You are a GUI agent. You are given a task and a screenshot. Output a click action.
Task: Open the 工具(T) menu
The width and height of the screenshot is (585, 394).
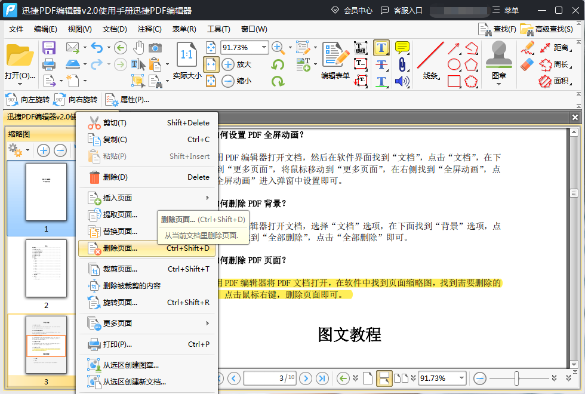(218, 29)
